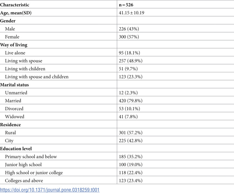Click the Marital status heading
This screenshot has width=234, height=193.
[x=15, y=85]
